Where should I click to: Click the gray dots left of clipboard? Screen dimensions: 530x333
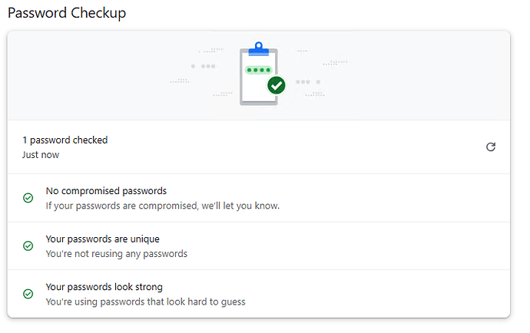tap(203, 66)
